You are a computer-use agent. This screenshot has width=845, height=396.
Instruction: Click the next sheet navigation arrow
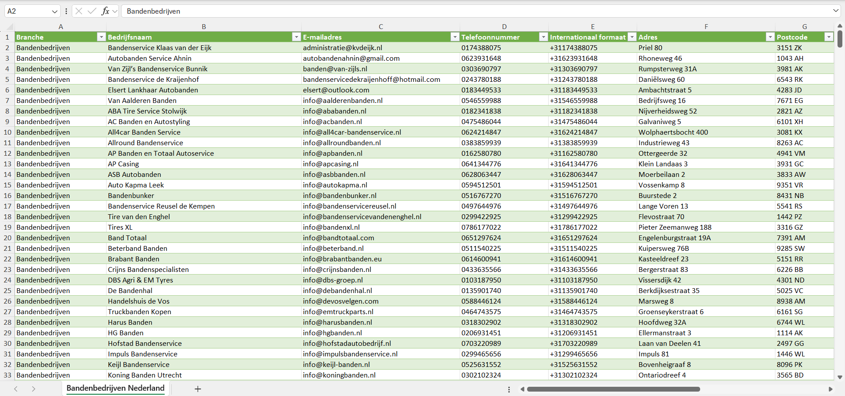33,389
